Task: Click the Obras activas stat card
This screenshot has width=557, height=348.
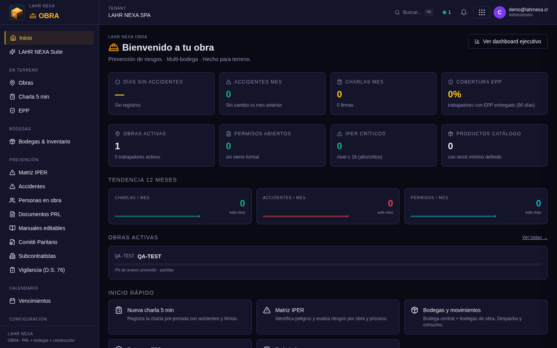Action: 161,145
